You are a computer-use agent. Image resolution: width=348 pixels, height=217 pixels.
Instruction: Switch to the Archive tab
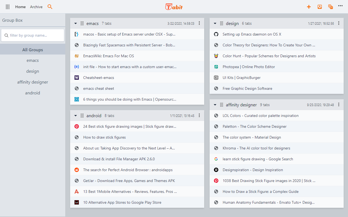coord(36,7)
